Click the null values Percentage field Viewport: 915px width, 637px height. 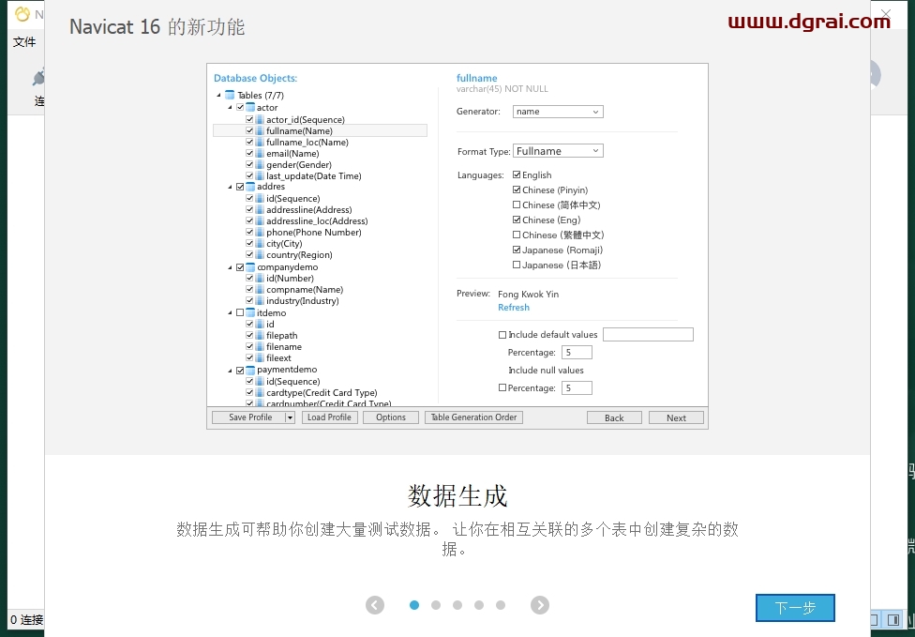[577, 387]
